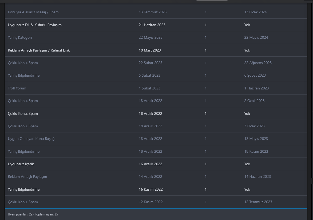Viewport: 313px width, 220px height.
Task: Open Yanlış Bilgilendirme warning dated 5 Şubat 2023
Action: 23,75
